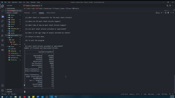Close the terminal panel
Viewport: 175px width, 98px height.
(173, 13)
